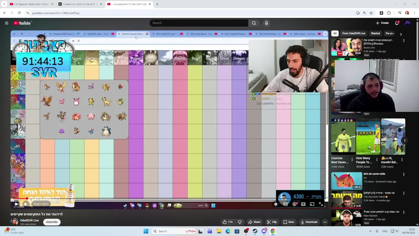The width and height of the screenshot is (419, 236).
Task: Start voice search with the microphone
Action: (266, 23)
